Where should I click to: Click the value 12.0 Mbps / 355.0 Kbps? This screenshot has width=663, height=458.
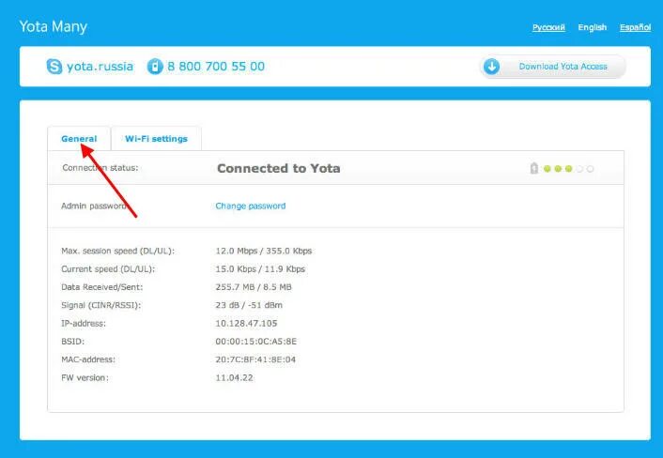tap(264, 251)
